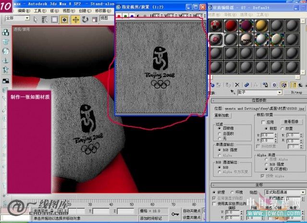Click spinner arrows for crop W value

pos(301,135)
